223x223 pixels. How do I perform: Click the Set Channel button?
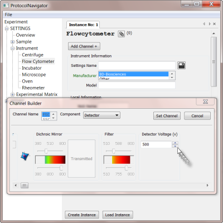[x=167, y=116]
